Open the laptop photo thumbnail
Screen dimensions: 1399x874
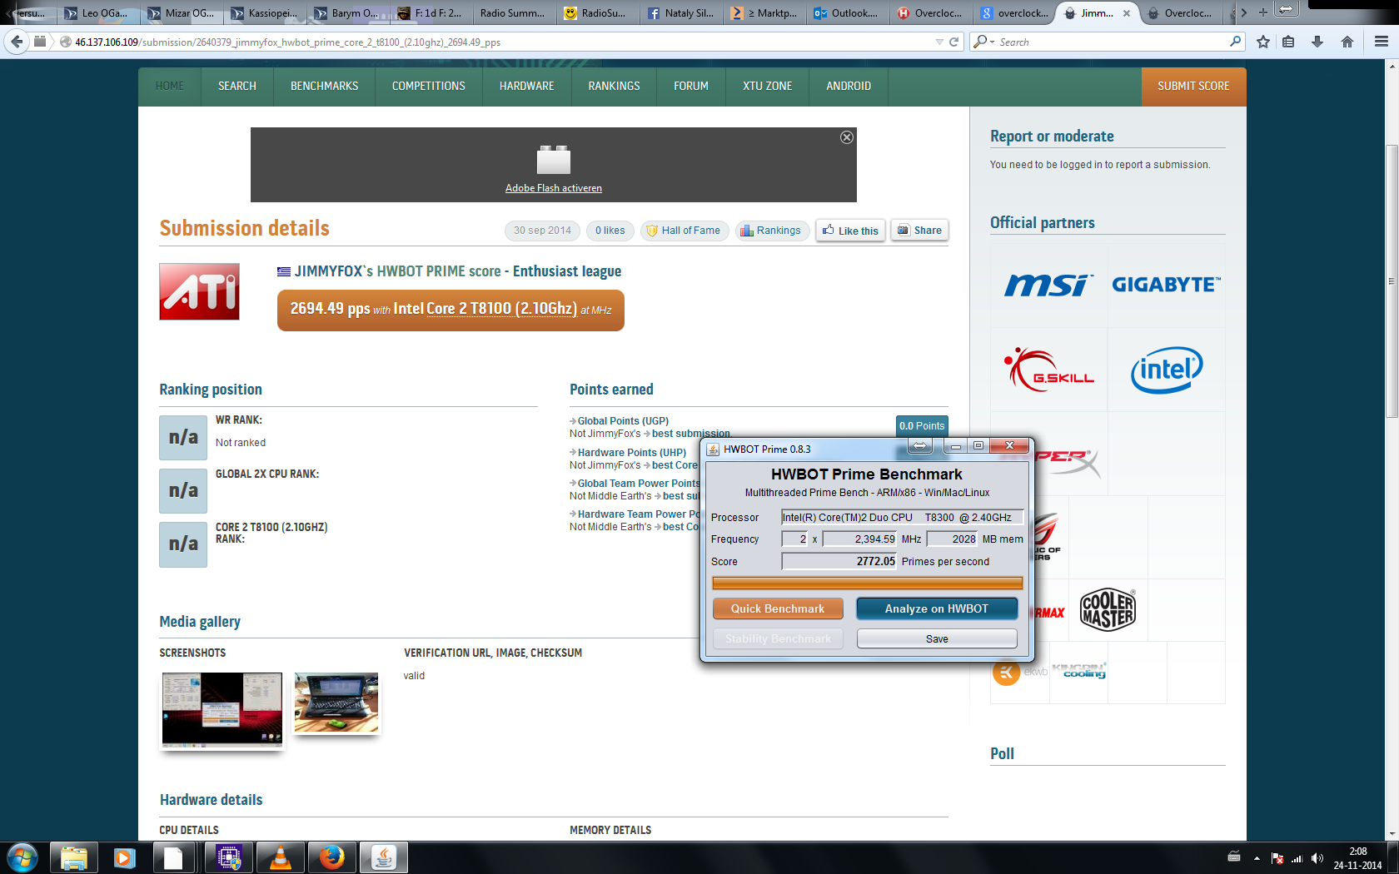point(336,703)
